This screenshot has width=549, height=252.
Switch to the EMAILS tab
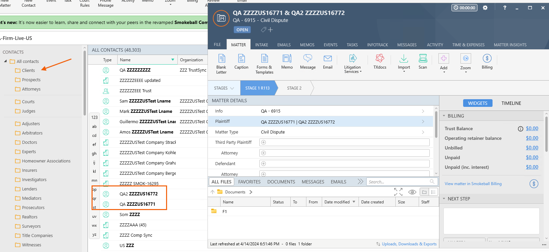pyautogui.click(x=284, y=45)
